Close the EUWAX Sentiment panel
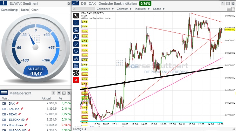 click(69, 3)
